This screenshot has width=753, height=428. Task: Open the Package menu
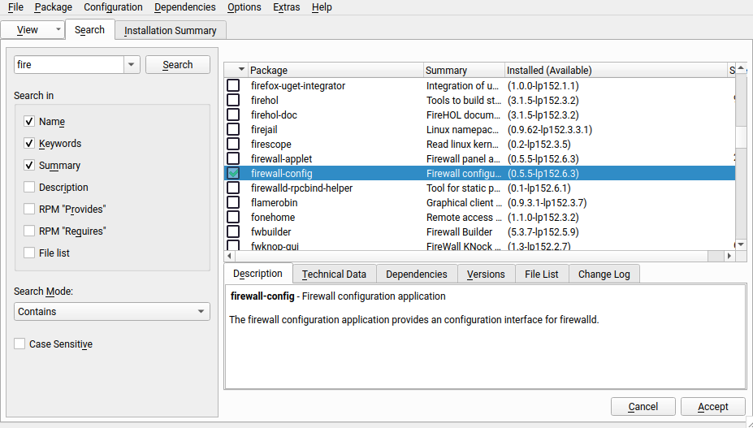(54, 7)
